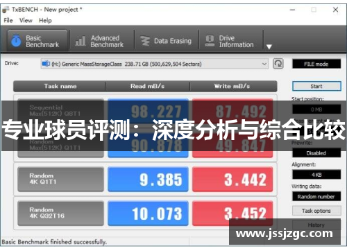Change the Prewrite Disabled setting
Viewport: 347px width, 251px height.
point(316,153)
